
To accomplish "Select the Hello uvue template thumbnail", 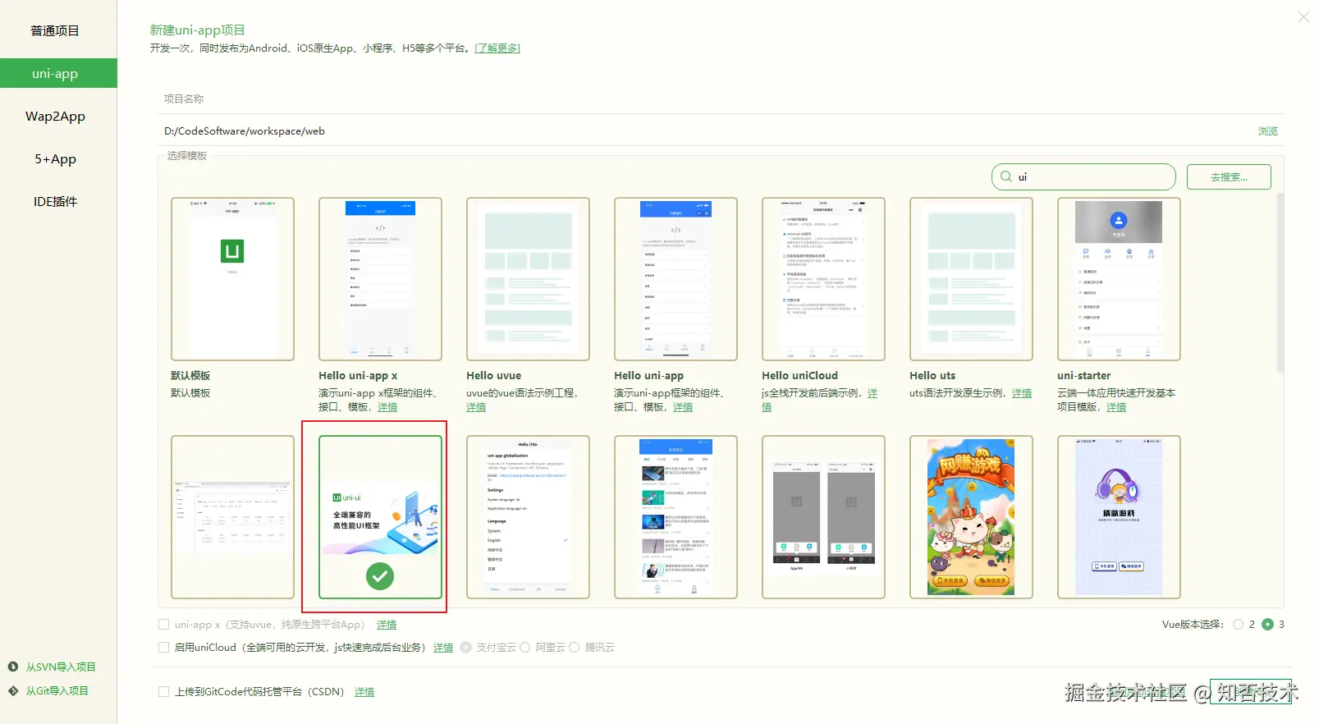I will click(528, 279).
